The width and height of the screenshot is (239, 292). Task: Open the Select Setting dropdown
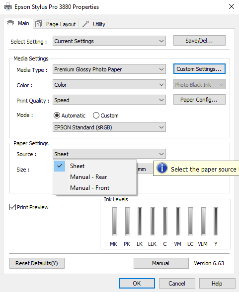(x=109, y=41)
